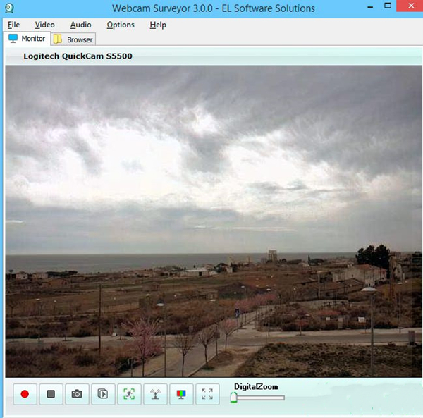Close the Webcam Surveyor window

coord(410,6)
